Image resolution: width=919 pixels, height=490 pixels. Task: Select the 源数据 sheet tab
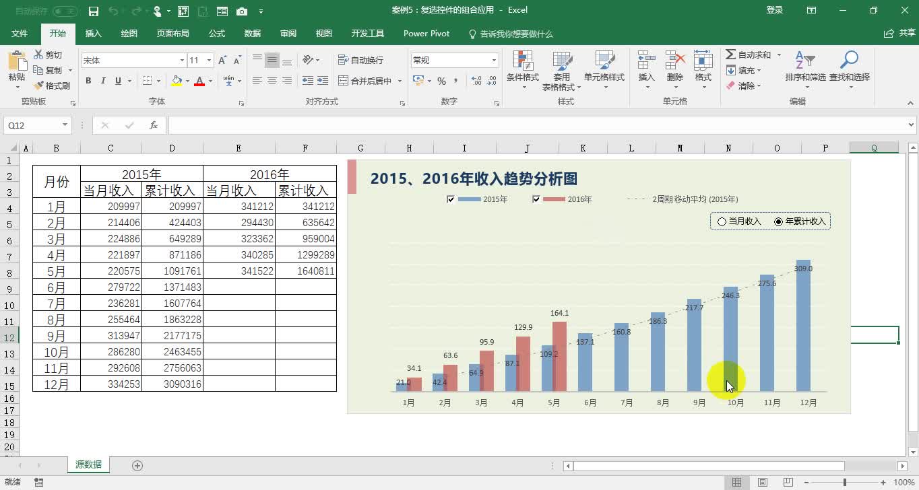88,464
